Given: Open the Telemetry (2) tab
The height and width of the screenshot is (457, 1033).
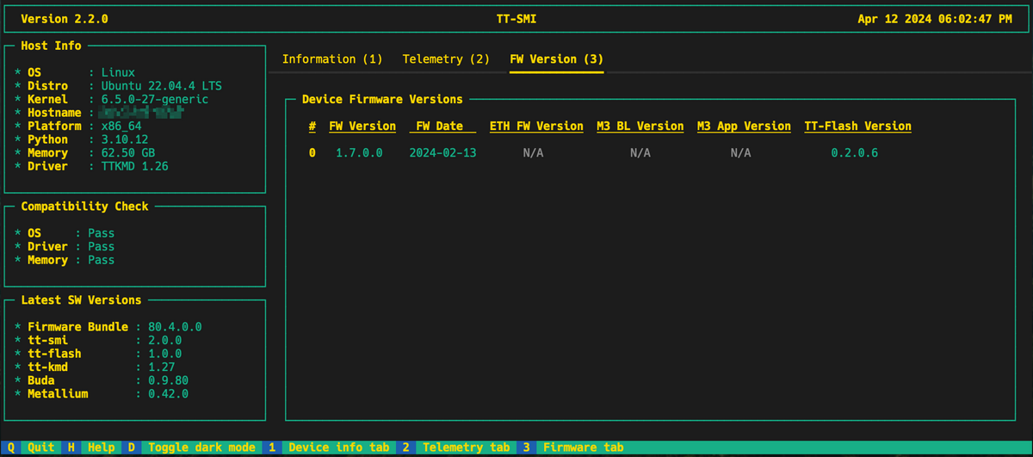Looking at the screenshot, I should point(446,59).
